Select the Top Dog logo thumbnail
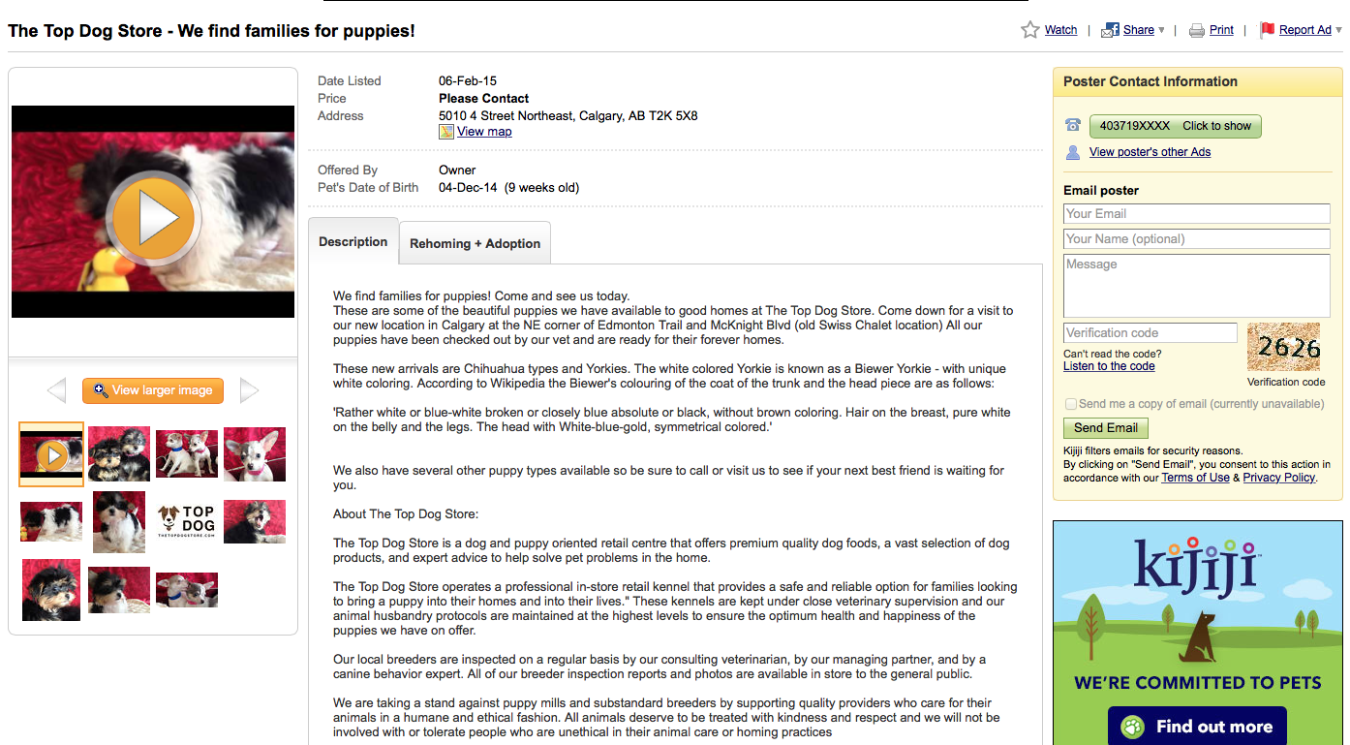The height and width of the screenshot is (745, 1350). click(x=187, y=521)
